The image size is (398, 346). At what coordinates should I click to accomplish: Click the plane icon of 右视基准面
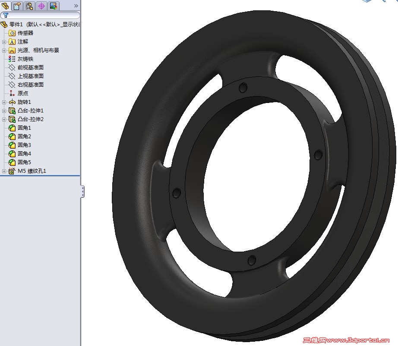(x=12, y=85)
